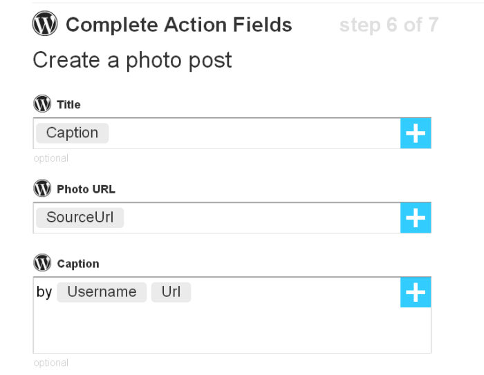Click the Url ingredient pill
Image resolution: width=484 pixels, height=375 pixels.
[x=171, y=291]
